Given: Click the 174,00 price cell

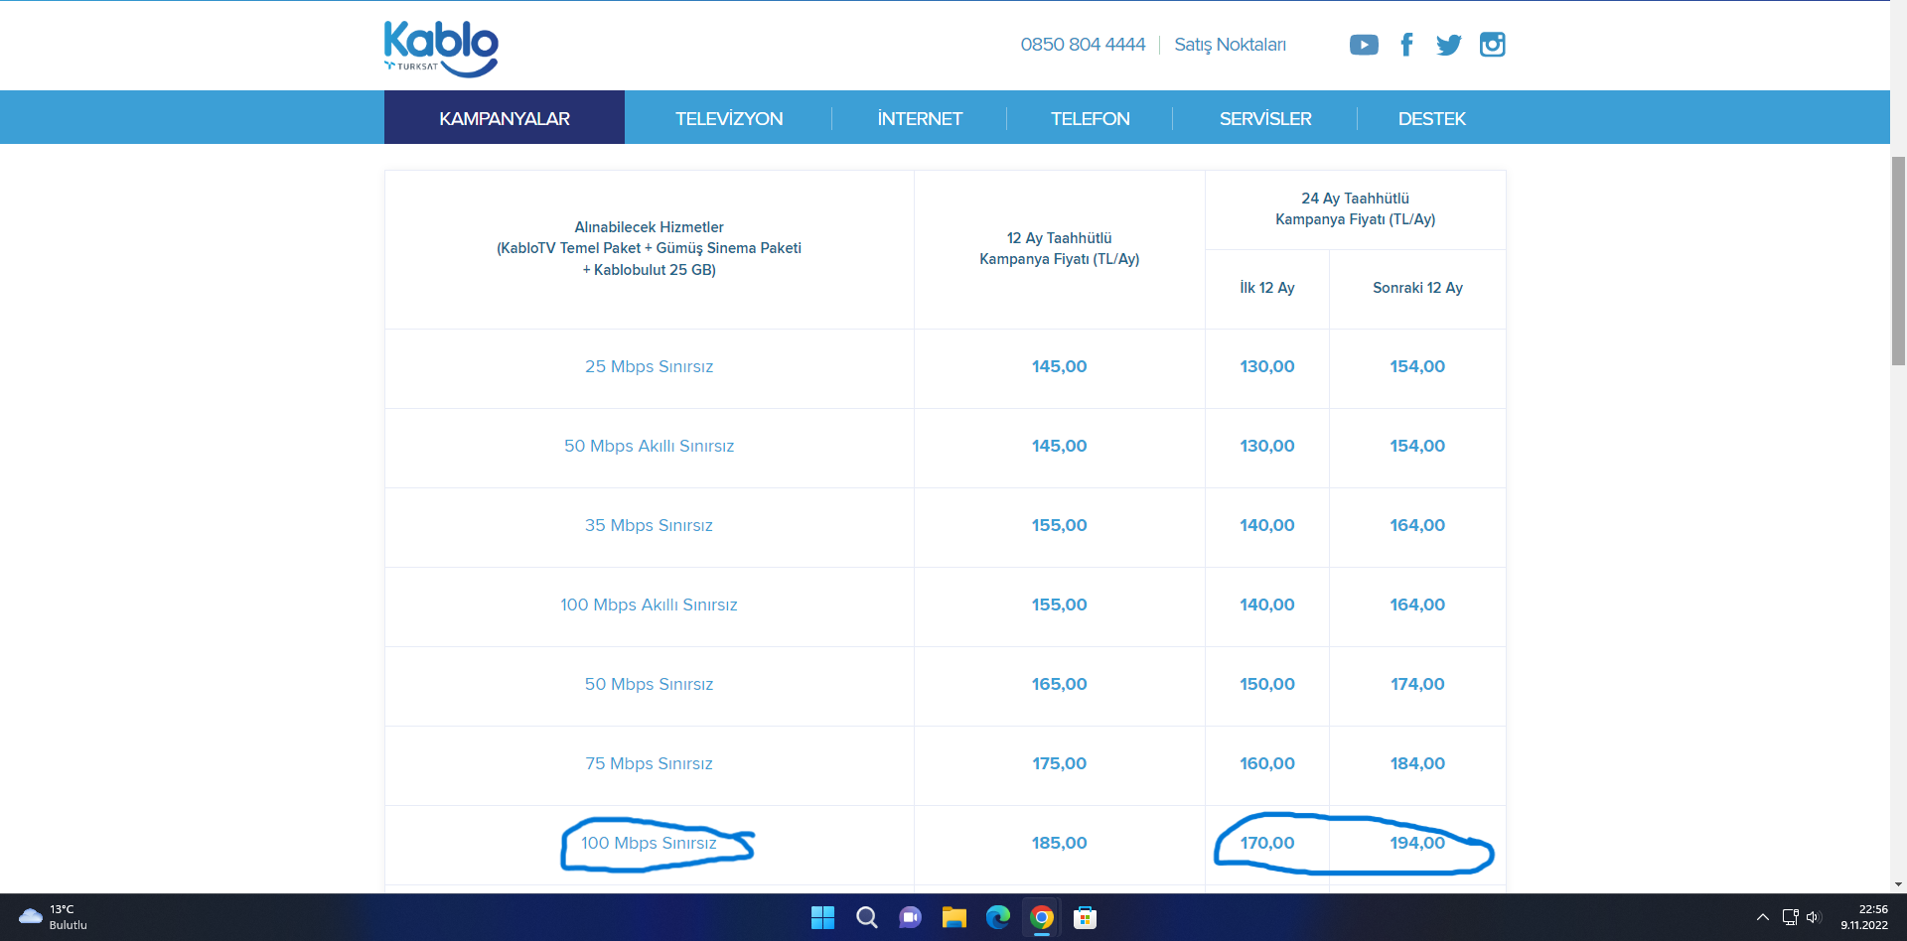Looking at the screenshot, I should tap(1417, 684).
